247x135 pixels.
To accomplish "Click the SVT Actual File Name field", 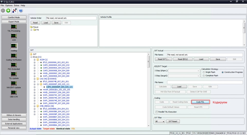I will pyautogui.click(x=205, y=55).
